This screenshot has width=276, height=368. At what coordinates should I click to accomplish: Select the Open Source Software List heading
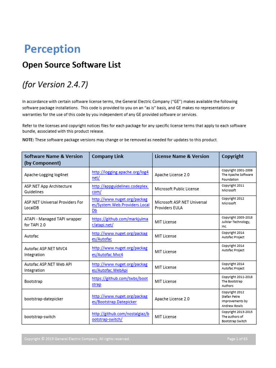pos(72,65)
